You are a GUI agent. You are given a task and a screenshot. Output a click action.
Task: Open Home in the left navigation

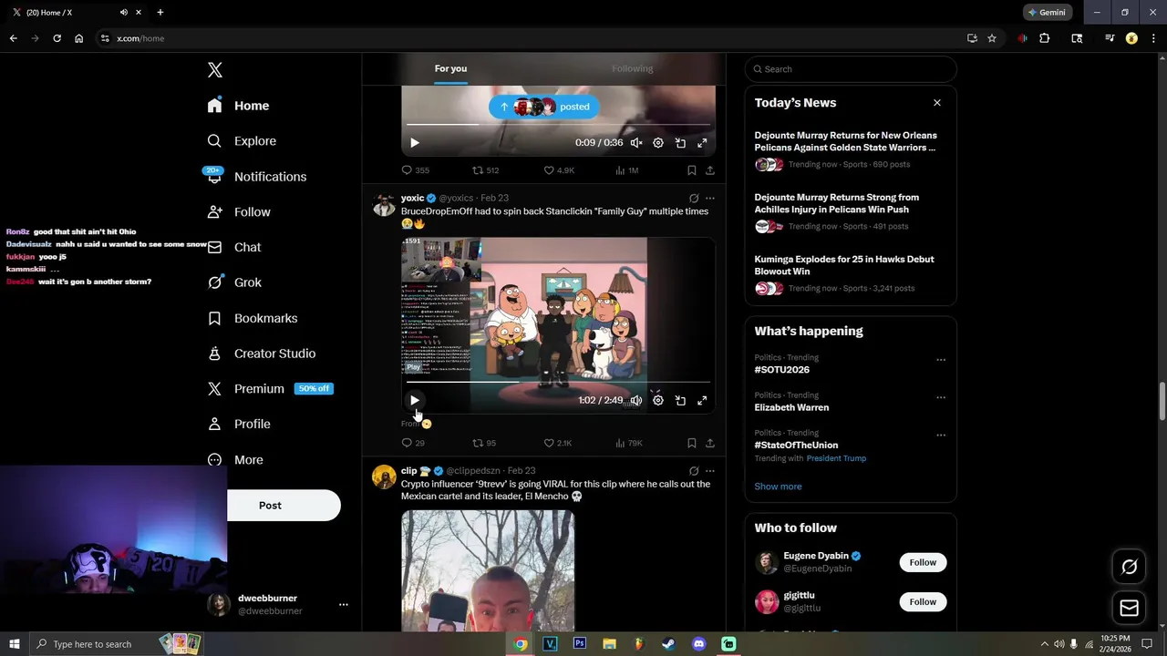(x=238, y=106)
